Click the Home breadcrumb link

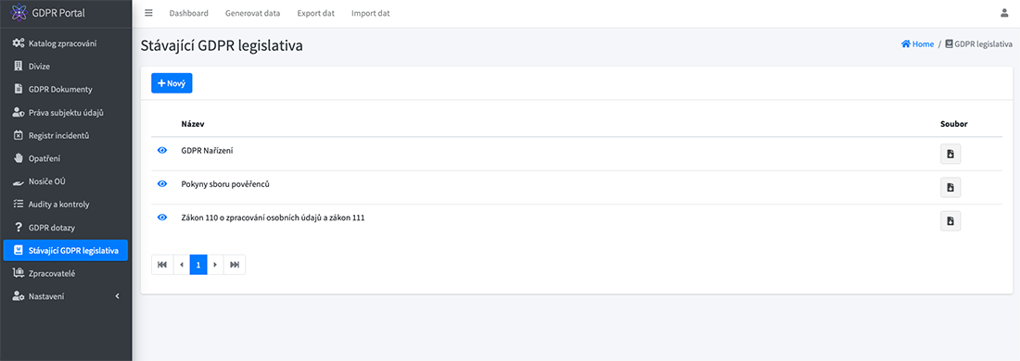click(917, 44)
